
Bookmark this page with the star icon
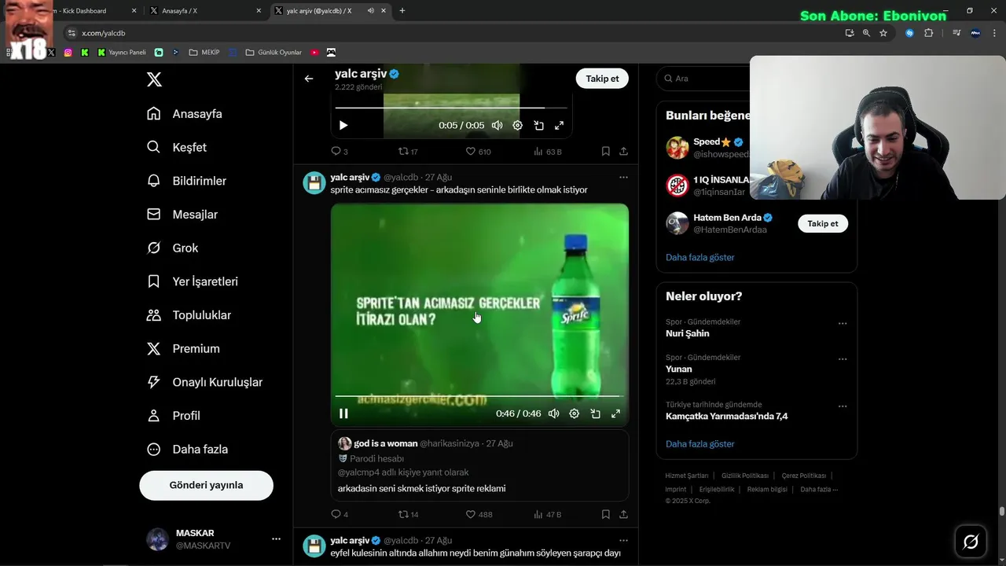pos(883,33)
